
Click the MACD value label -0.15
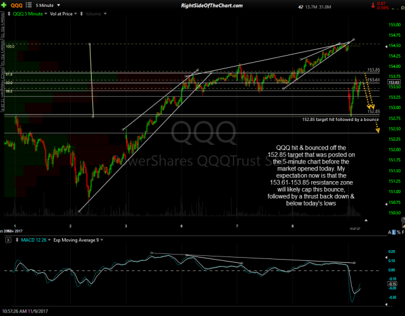(392, 284)
